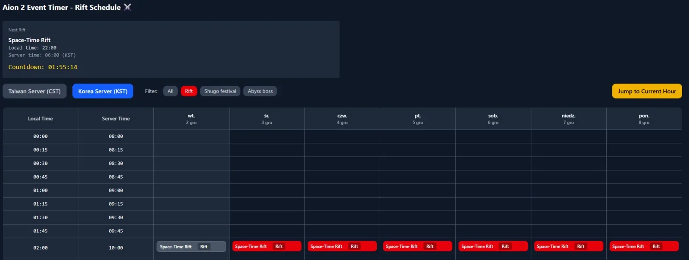Filter by Abyss boss

pos(260,91)
